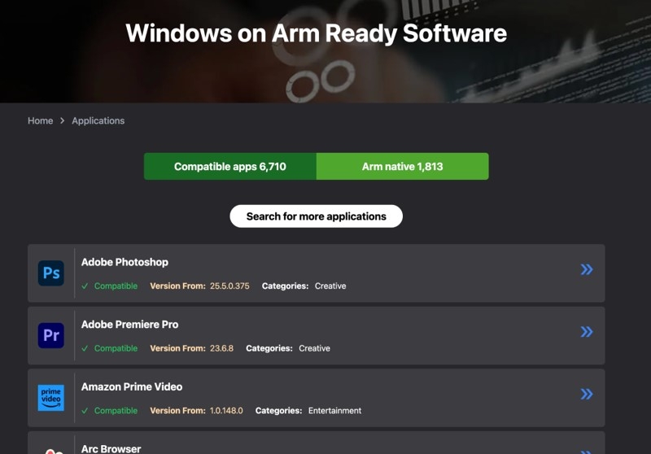Open the Amazon Prime Video title

coord(132,386)
